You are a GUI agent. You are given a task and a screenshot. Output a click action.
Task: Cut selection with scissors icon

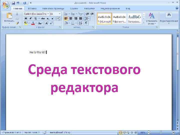point(17,14)
